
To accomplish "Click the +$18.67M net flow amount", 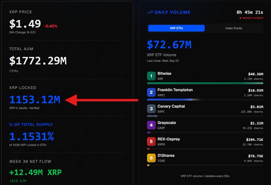I will [18, 181].
